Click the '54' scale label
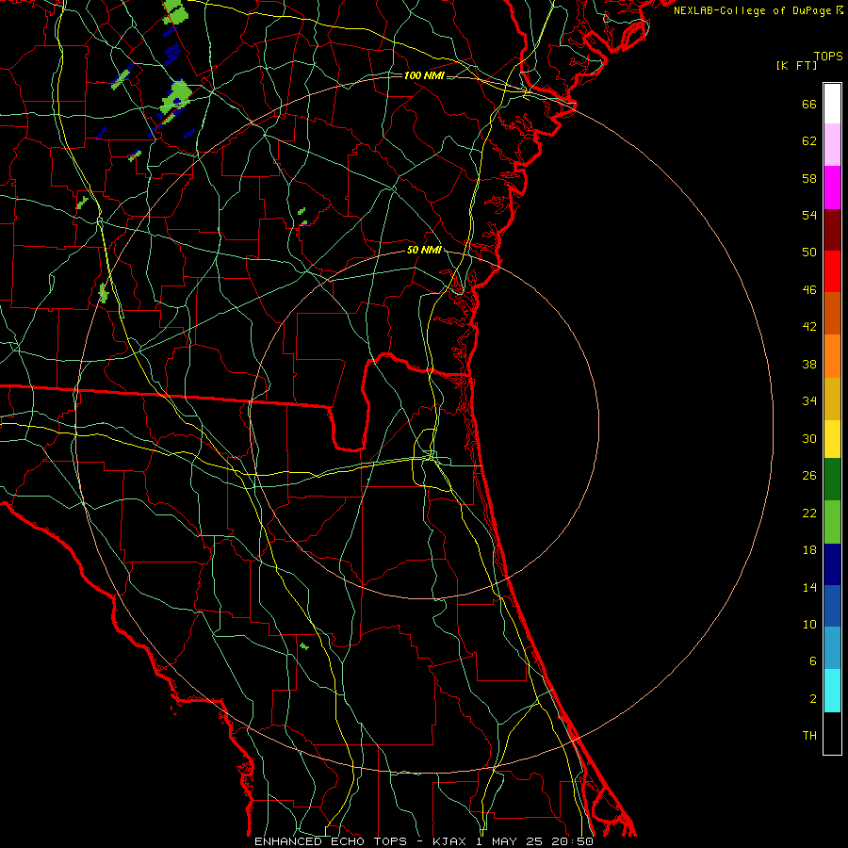This screenshot has width=848, height=848. pyautogui.click(x=809, y=215)
